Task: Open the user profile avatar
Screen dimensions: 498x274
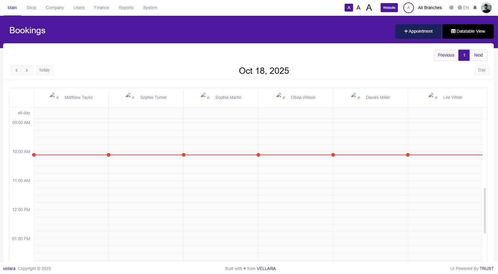Action: [x=486, y=8]
